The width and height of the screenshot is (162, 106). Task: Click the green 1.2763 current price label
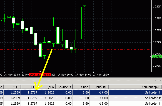(157, 57)
